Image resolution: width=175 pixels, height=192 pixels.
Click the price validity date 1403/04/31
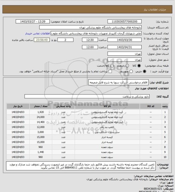tap(125, 47)
